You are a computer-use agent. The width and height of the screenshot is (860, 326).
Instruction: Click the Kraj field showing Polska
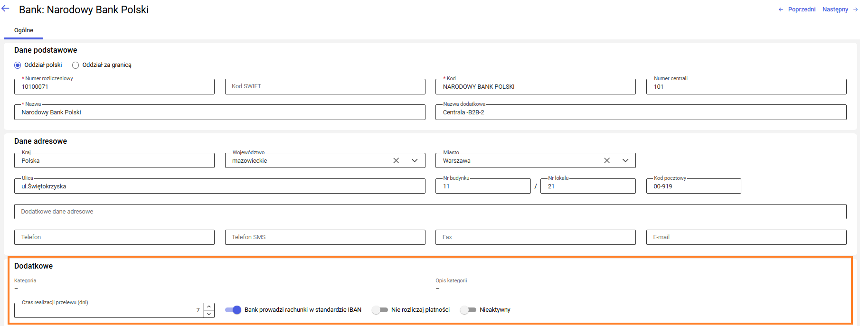(114, 161)
